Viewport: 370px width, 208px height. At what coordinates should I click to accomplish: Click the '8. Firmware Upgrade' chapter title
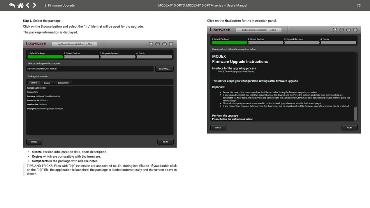(60, 5)
